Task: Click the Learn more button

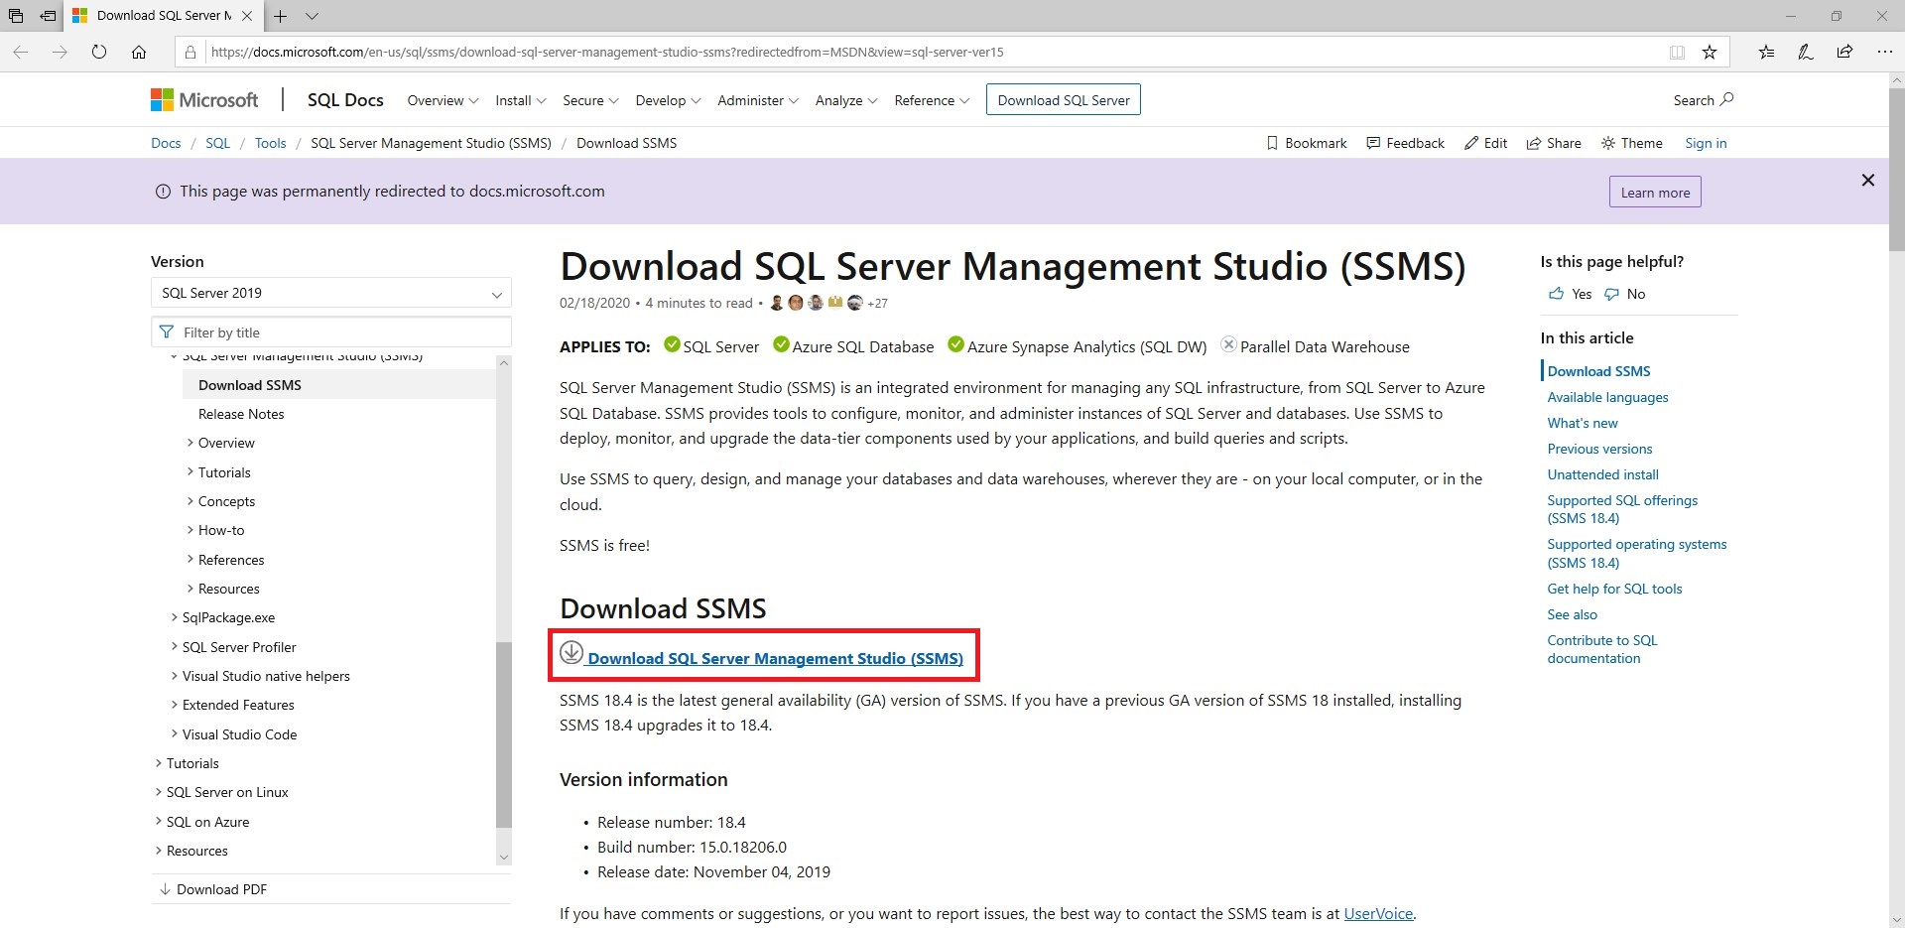Action: coord(1654,191)
